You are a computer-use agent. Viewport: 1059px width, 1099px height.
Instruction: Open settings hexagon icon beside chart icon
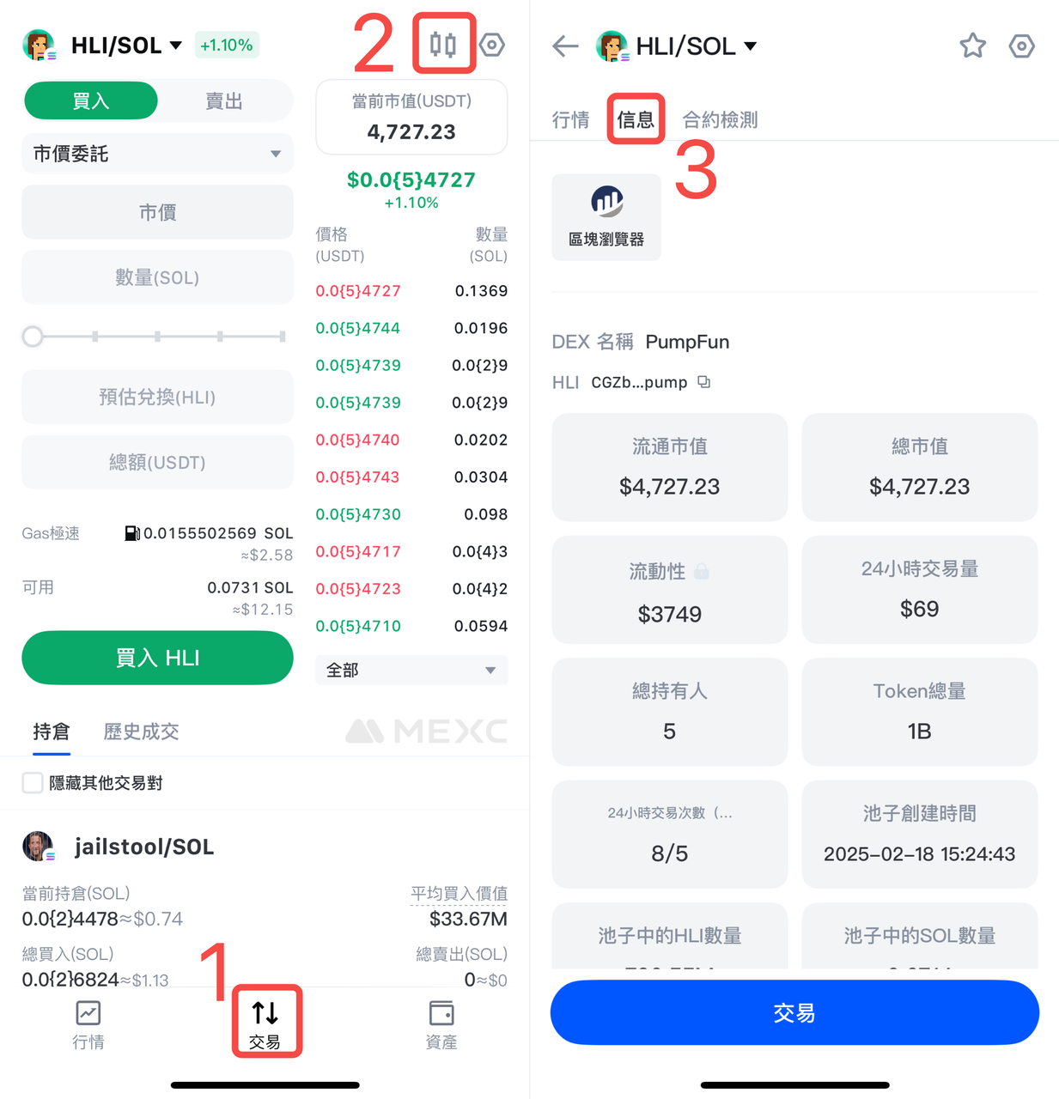click(x=492, y=45)
